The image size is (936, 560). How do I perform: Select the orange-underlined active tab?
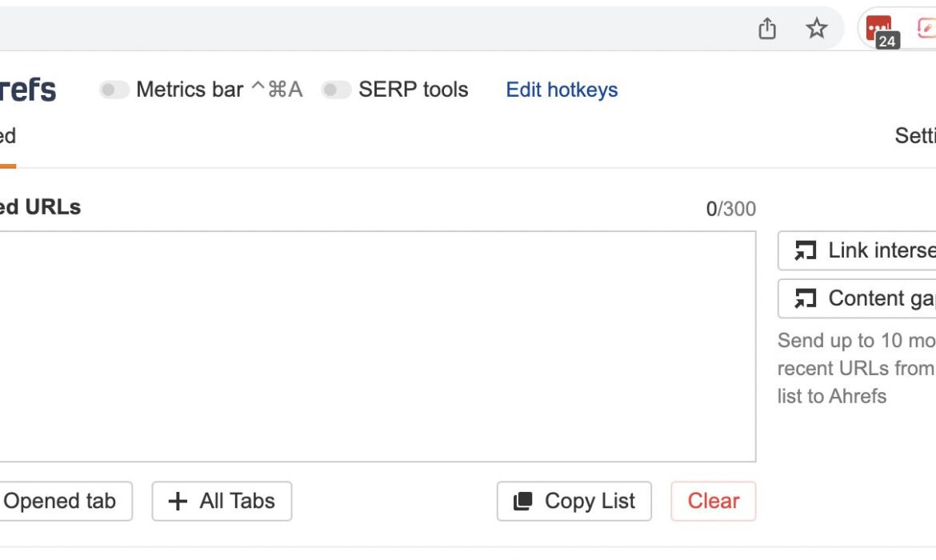(8, 137)
